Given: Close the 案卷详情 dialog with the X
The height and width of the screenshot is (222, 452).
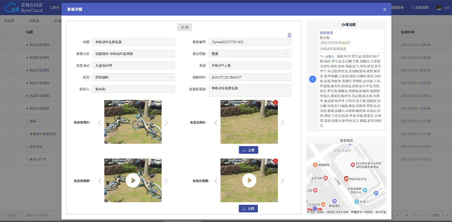Looking at the screenshot, I should pyautogui.click(x=384, y=9).
